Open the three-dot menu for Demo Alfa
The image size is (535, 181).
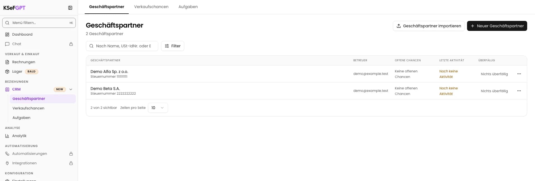coord(519,74)
